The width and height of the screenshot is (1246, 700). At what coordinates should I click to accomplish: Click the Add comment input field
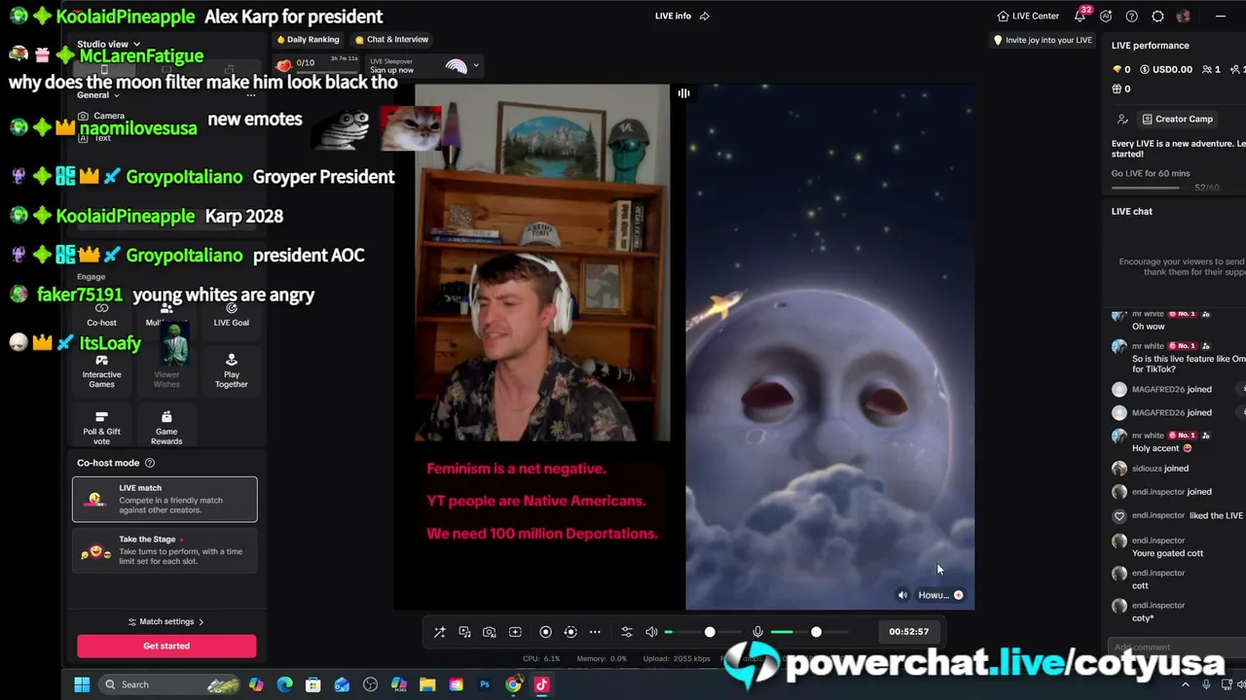click(1175, 647)
